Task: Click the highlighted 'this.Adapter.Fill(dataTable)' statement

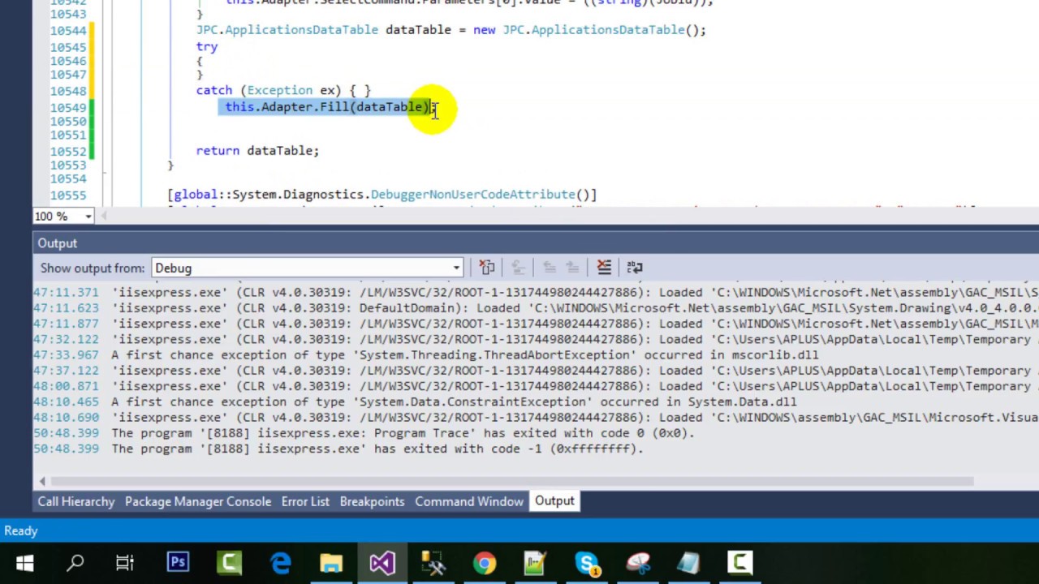Action: coord(327,107)
